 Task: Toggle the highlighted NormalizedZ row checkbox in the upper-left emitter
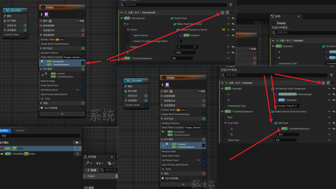[x=83, y=63]
